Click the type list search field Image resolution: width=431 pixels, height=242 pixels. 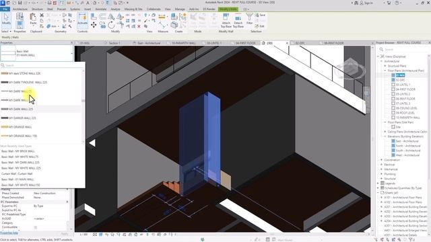pyautogui.click(x=42, y=65)
